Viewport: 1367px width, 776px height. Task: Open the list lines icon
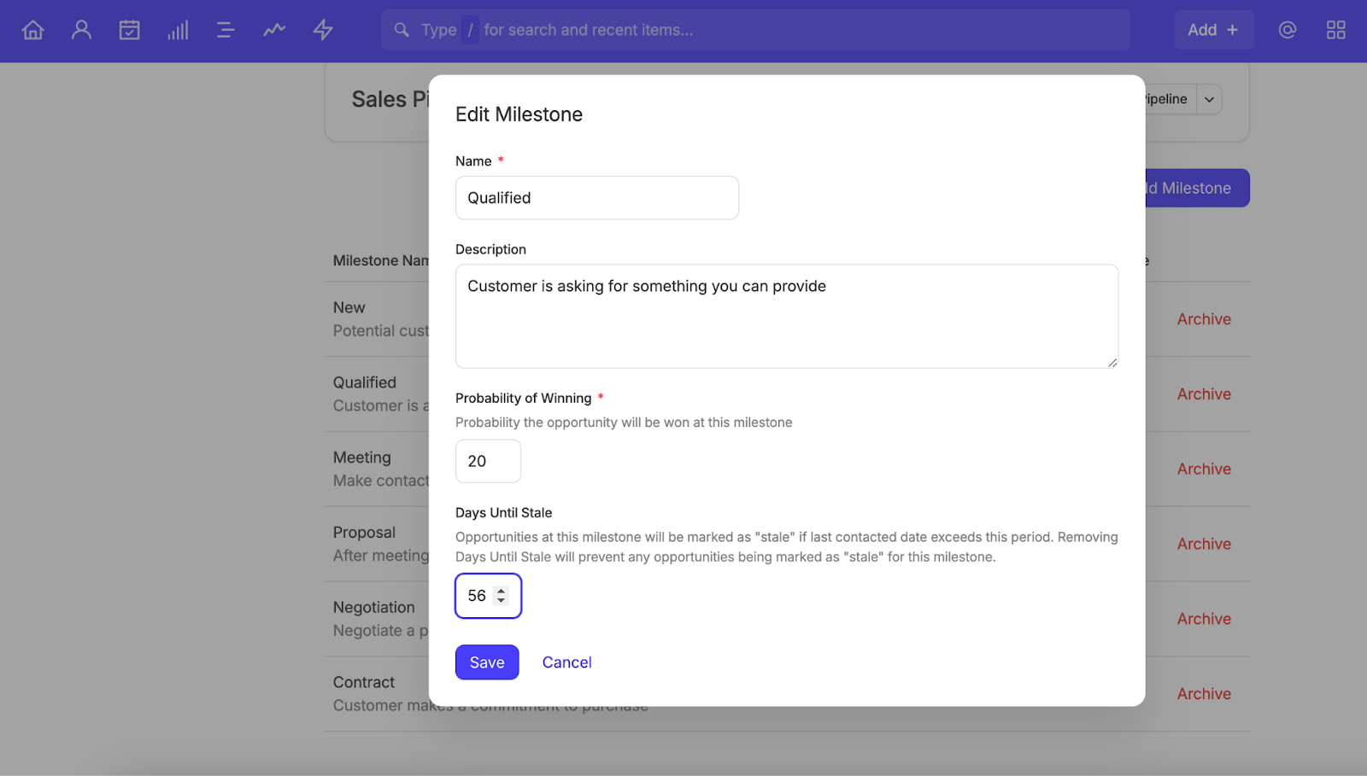(226, 30)
